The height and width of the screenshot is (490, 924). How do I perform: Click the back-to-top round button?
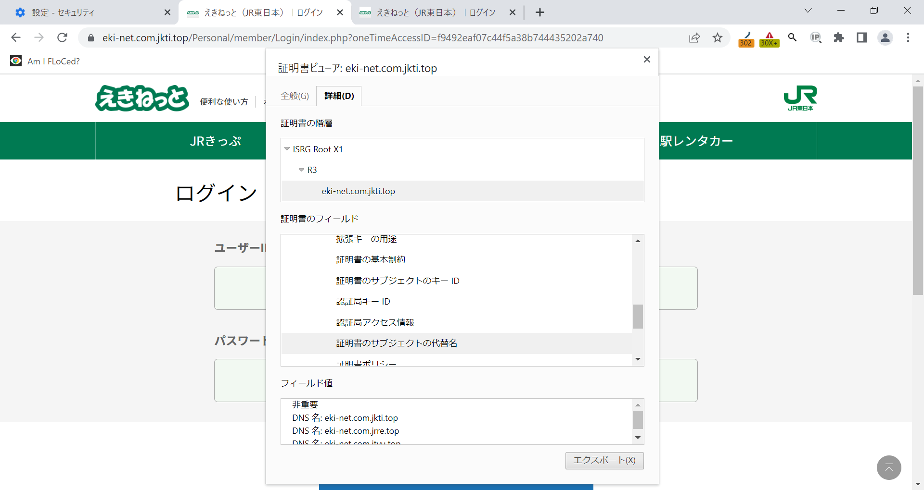click(x=889, y=467)
